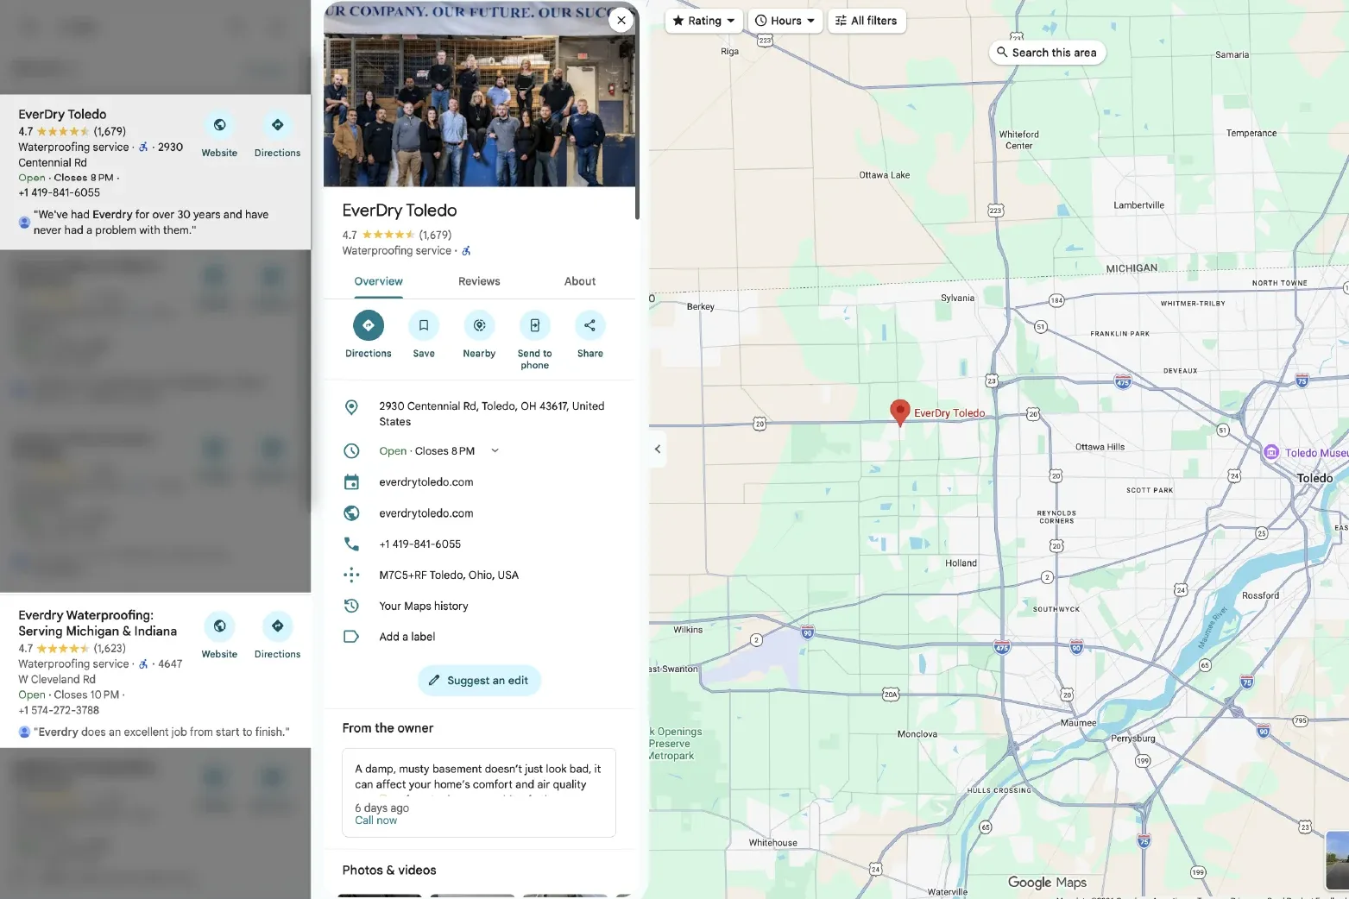Click plus code M7C5+RF Toledo, Ohio
Screen dimensions: 1349x899
[449, 575]
